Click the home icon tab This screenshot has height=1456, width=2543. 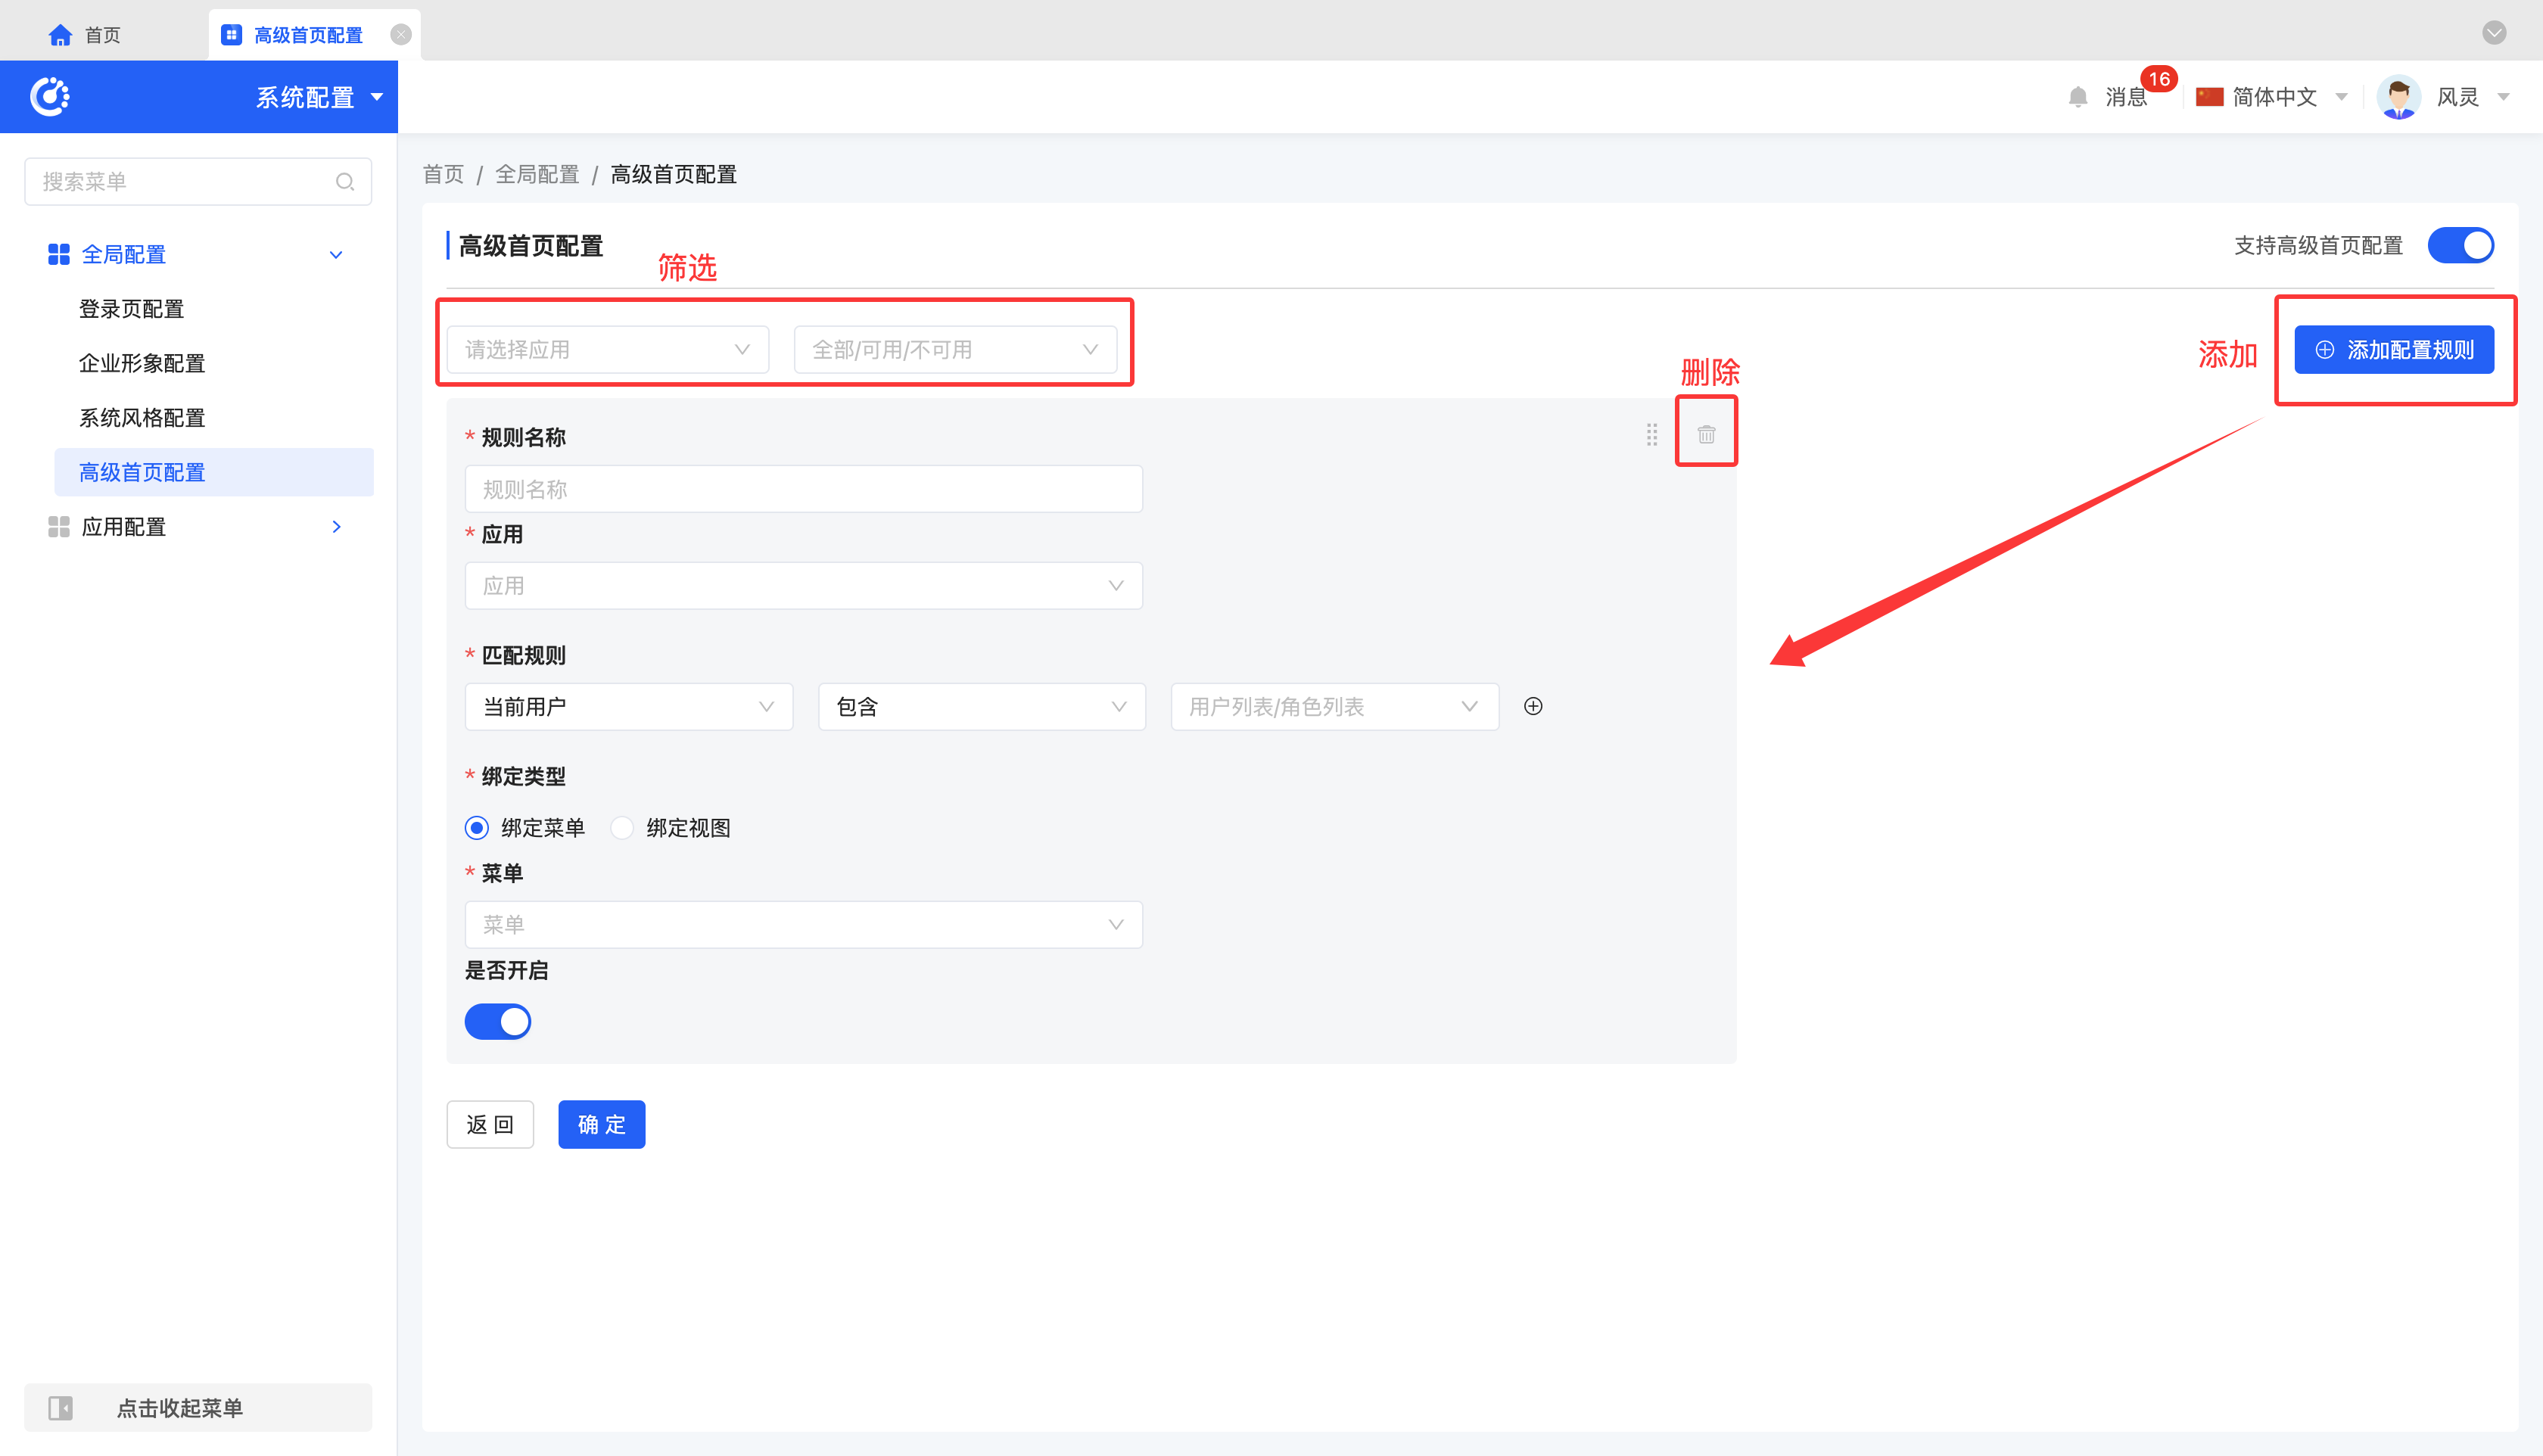click(x=60, y=35)
